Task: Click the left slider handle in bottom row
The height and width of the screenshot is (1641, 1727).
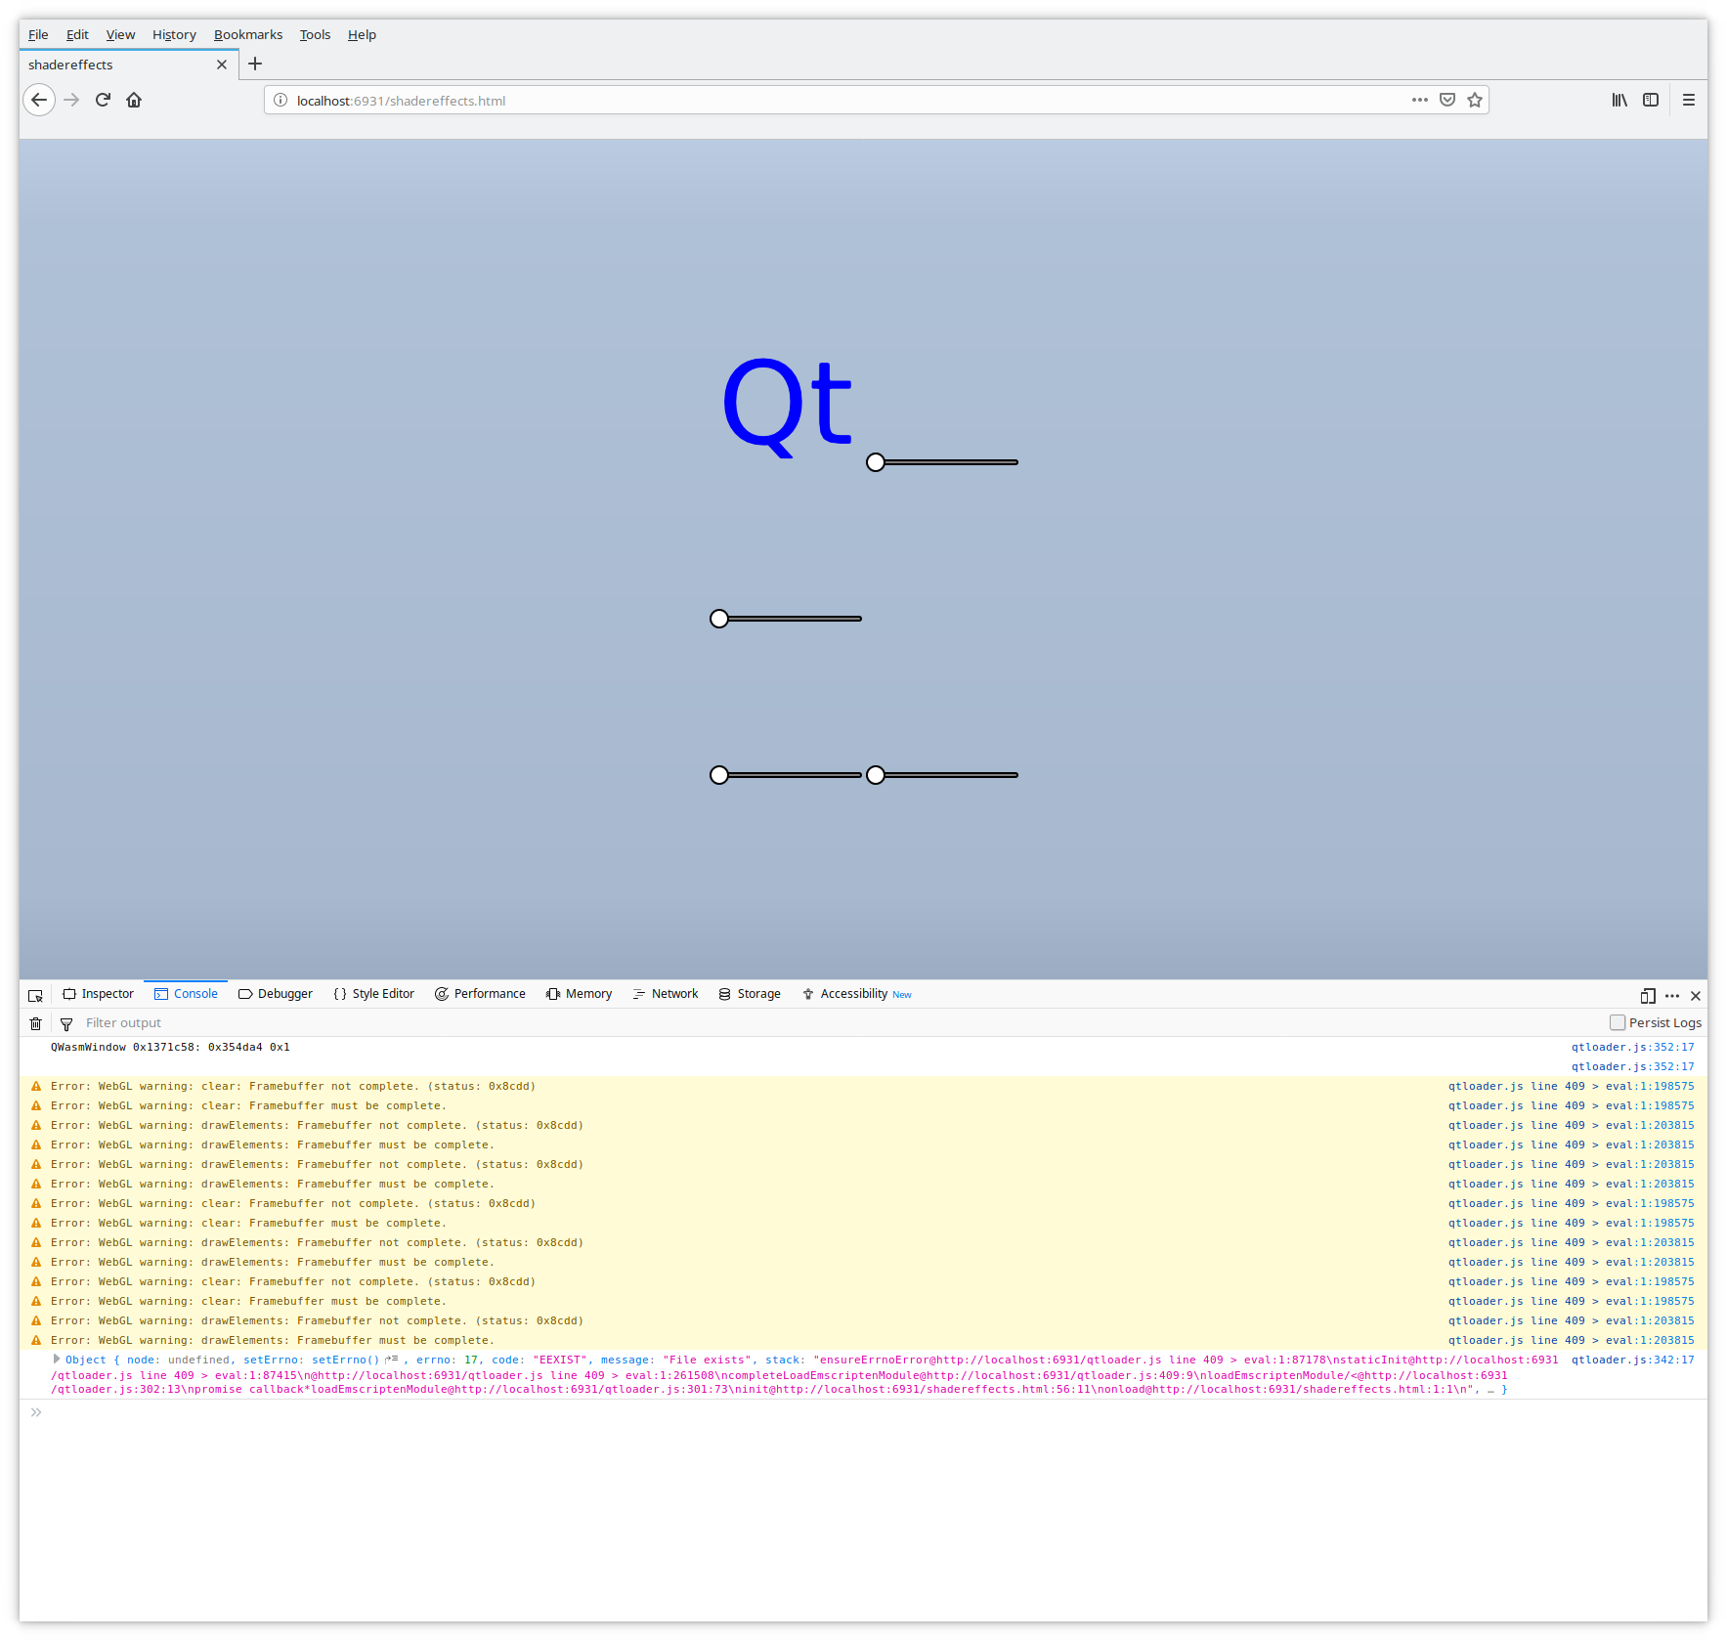Action: click(x=719, y=775)
